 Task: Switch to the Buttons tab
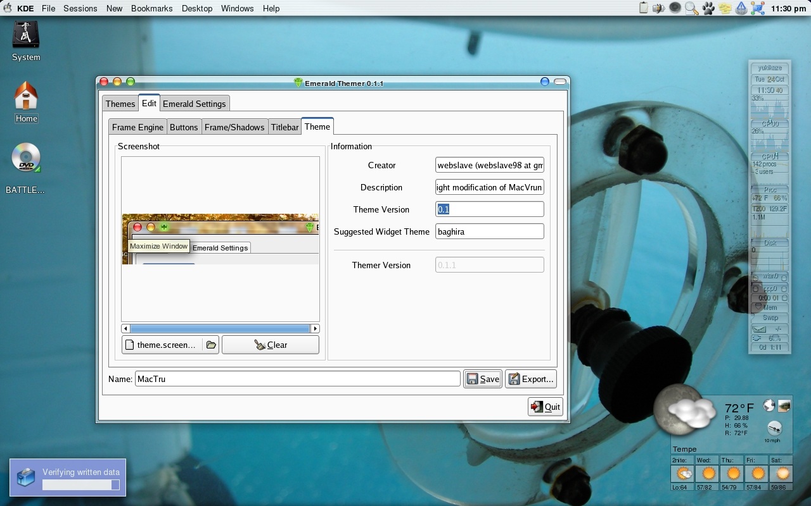click(184, 127)
